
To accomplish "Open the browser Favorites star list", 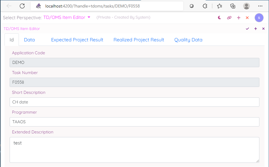I will coord(220,6).
